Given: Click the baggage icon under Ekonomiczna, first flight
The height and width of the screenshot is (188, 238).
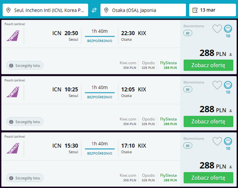Looking at the screenshot, I should (188, 33).
